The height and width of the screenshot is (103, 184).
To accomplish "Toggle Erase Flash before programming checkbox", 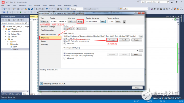I will [x=64, y=39].
